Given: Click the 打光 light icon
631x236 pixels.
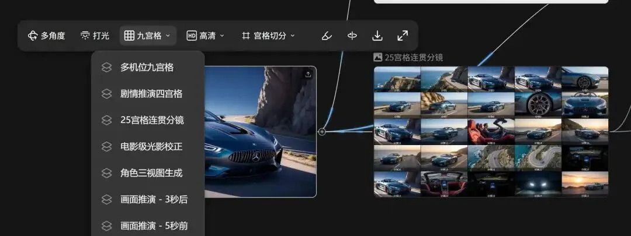Looking at the screenshot, I should point(85,36).
